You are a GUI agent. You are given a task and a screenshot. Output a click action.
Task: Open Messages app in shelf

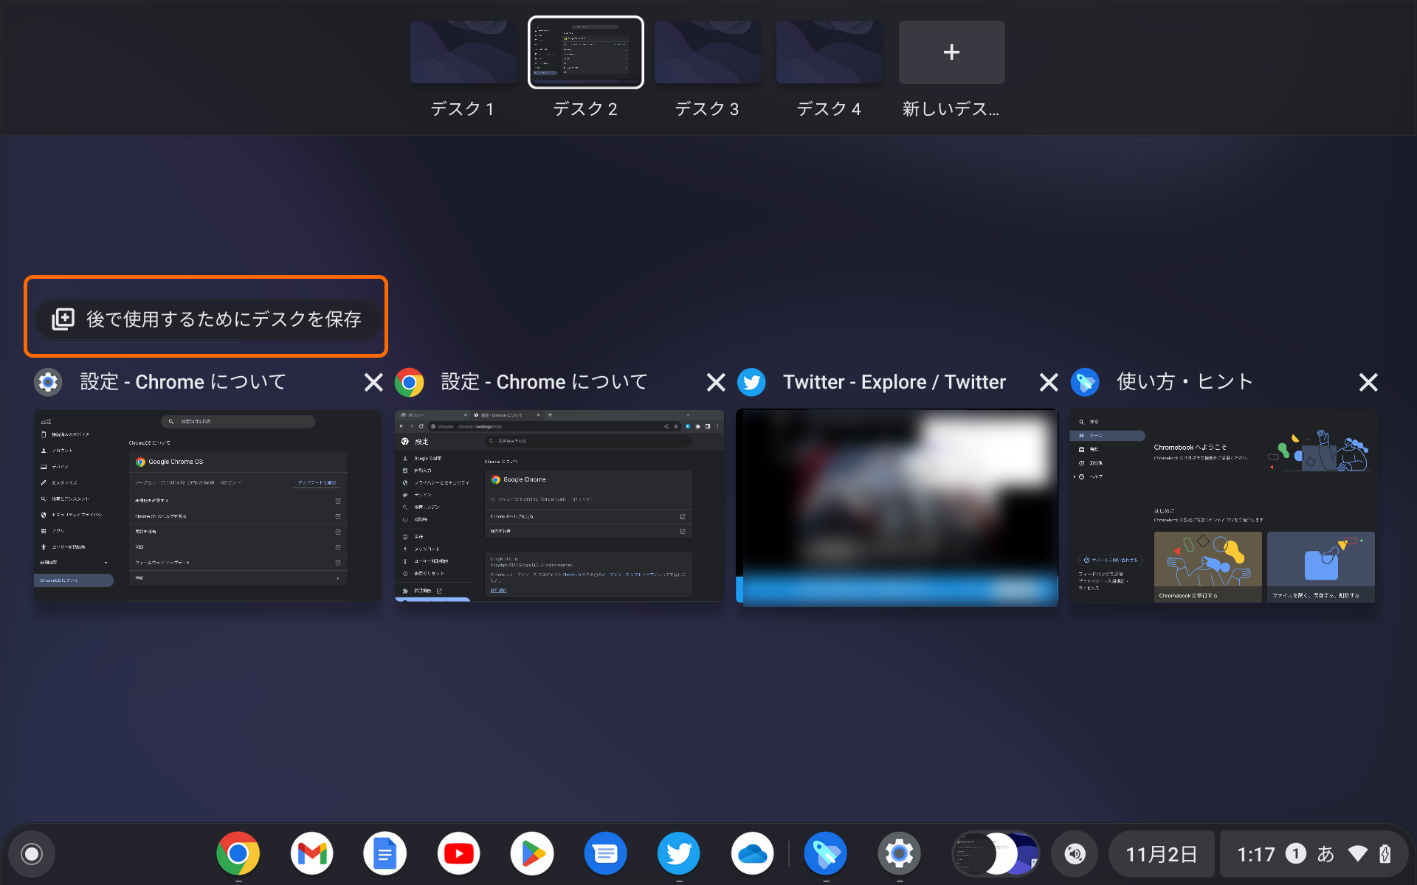pyautogui.click(x=605, y=854)
